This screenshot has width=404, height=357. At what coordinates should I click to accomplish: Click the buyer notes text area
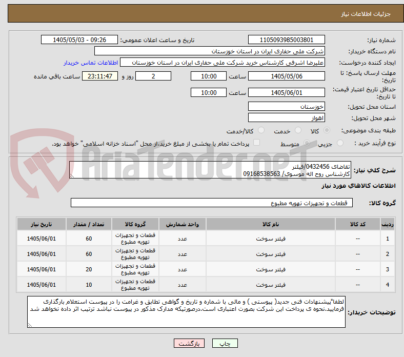coord(186,312)
